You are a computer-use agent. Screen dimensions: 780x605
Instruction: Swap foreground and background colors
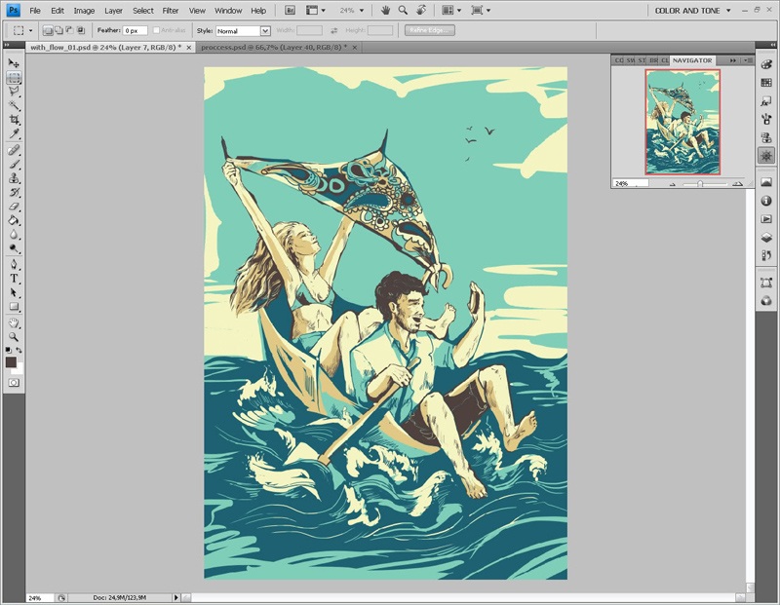tap(20, 350)
